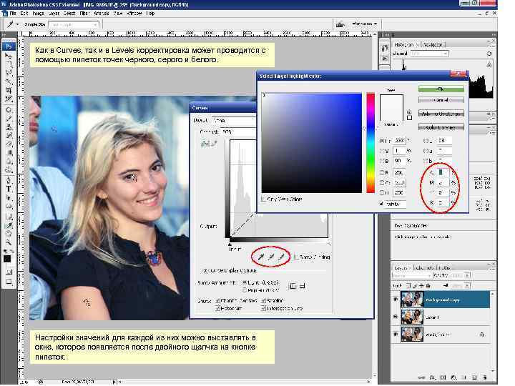
Task: Click the delete layer trash icon
Action: coord(485,377)
